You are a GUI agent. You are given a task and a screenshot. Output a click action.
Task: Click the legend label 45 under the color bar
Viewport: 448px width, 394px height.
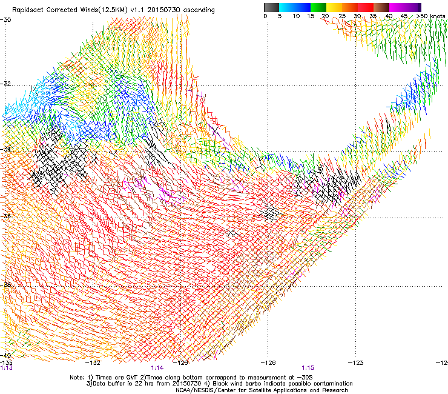404,16
